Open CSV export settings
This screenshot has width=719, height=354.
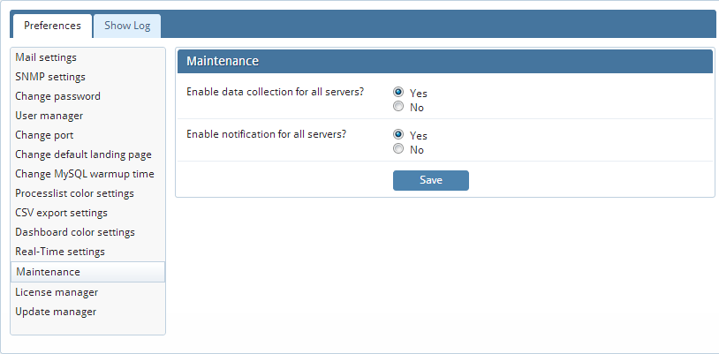click(62, 213)
